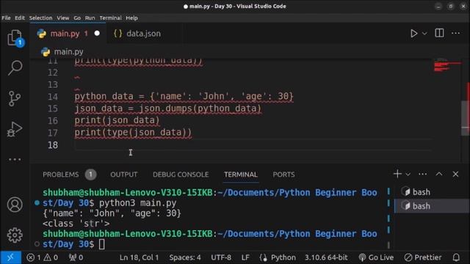Open the Source Control view
470x264 pixels.
(15, 98)
